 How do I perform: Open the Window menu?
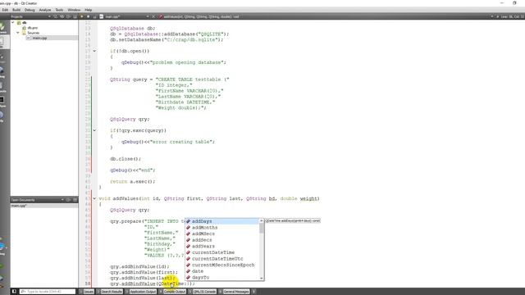pos(74,10)
